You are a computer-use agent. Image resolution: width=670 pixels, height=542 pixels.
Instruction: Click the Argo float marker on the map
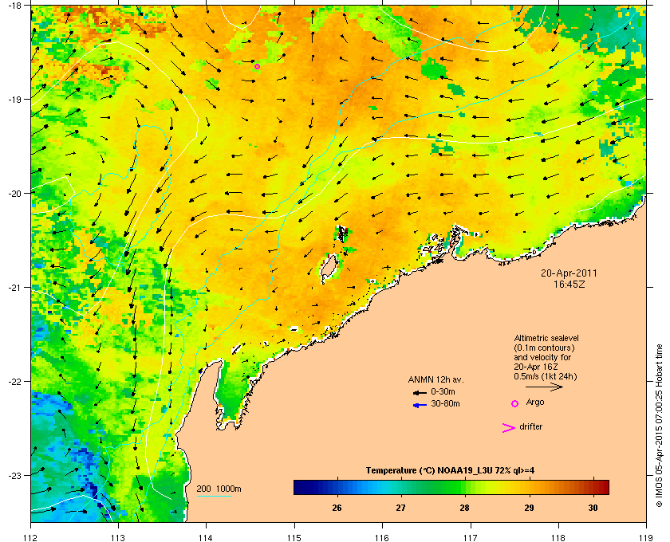pyautogui.click(x=257, y=66)
